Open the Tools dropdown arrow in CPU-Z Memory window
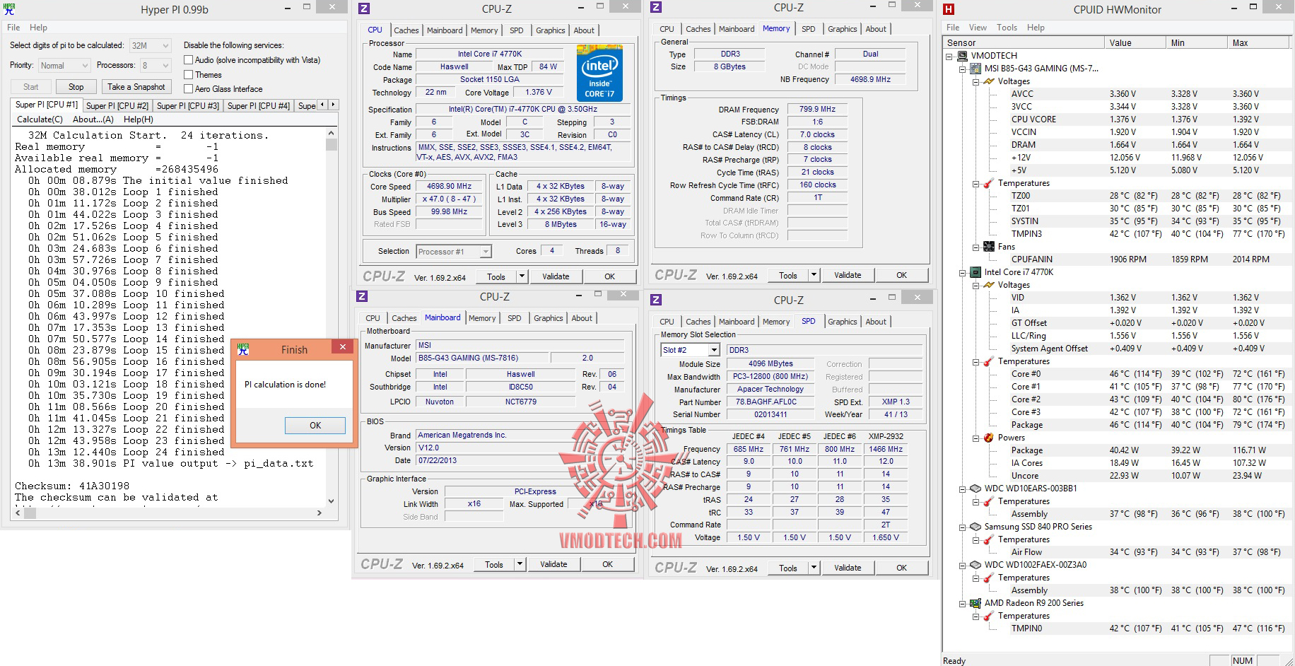Viewport: 1295px width, 666px height. [x=814, y=275]
